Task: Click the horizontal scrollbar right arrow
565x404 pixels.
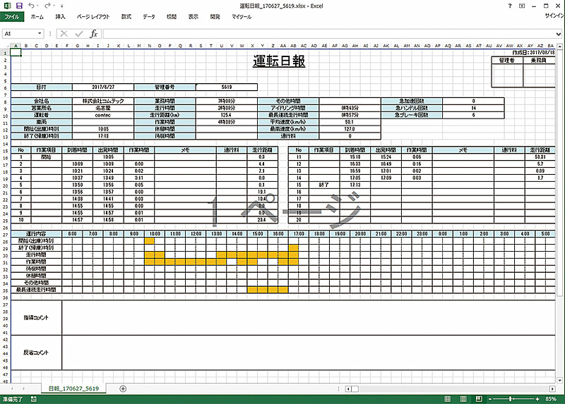Action: (x=552, y=389)
